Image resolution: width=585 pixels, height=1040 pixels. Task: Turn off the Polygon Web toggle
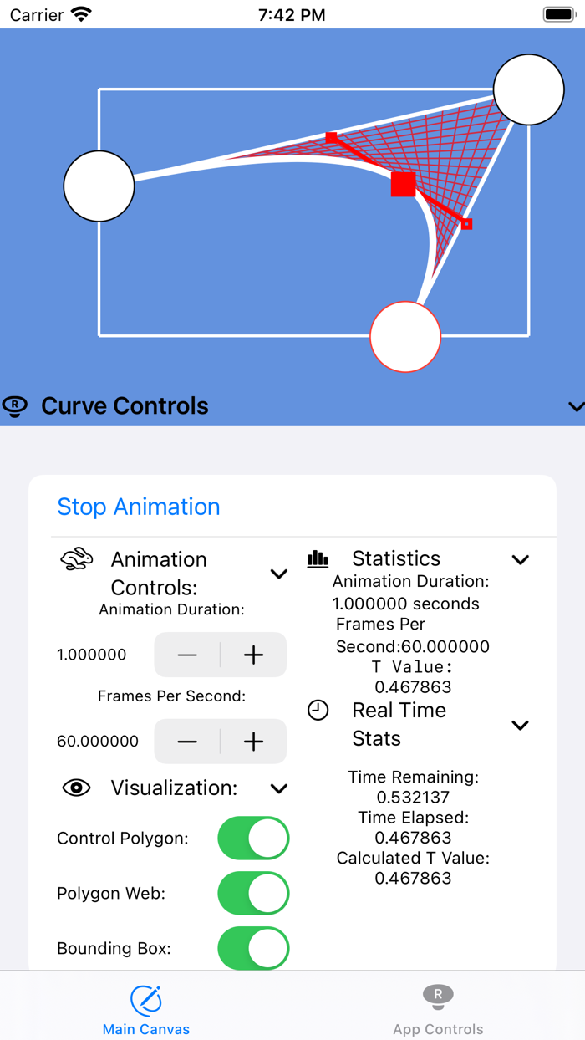click(253, 893)
